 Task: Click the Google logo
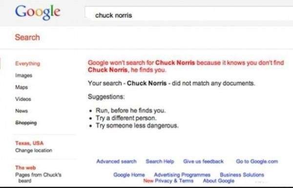[x=38, y=12]
